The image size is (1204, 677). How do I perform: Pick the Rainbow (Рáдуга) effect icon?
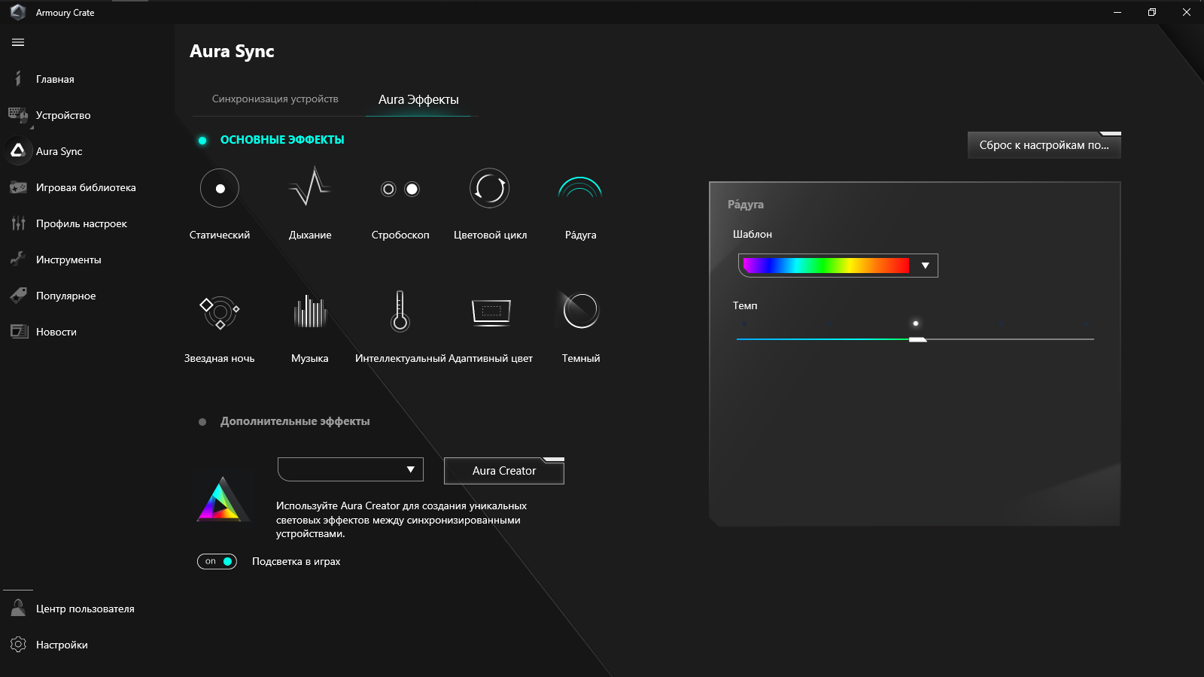click(580, 187)
